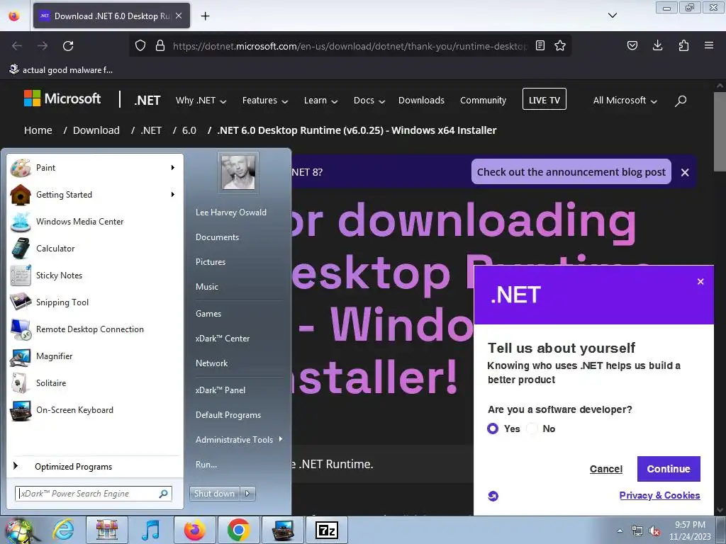Expand the Learn dropdown
This screenshot has height=544, width=726.
(x=320, y=101)
